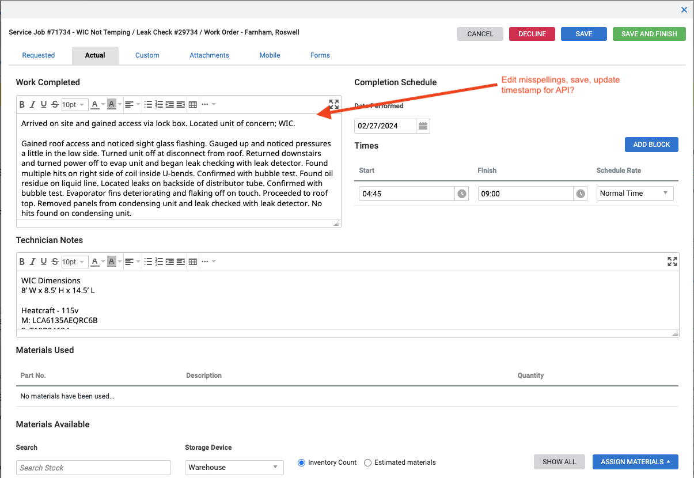Insert table in Work Completed editor

click(193, 104)
